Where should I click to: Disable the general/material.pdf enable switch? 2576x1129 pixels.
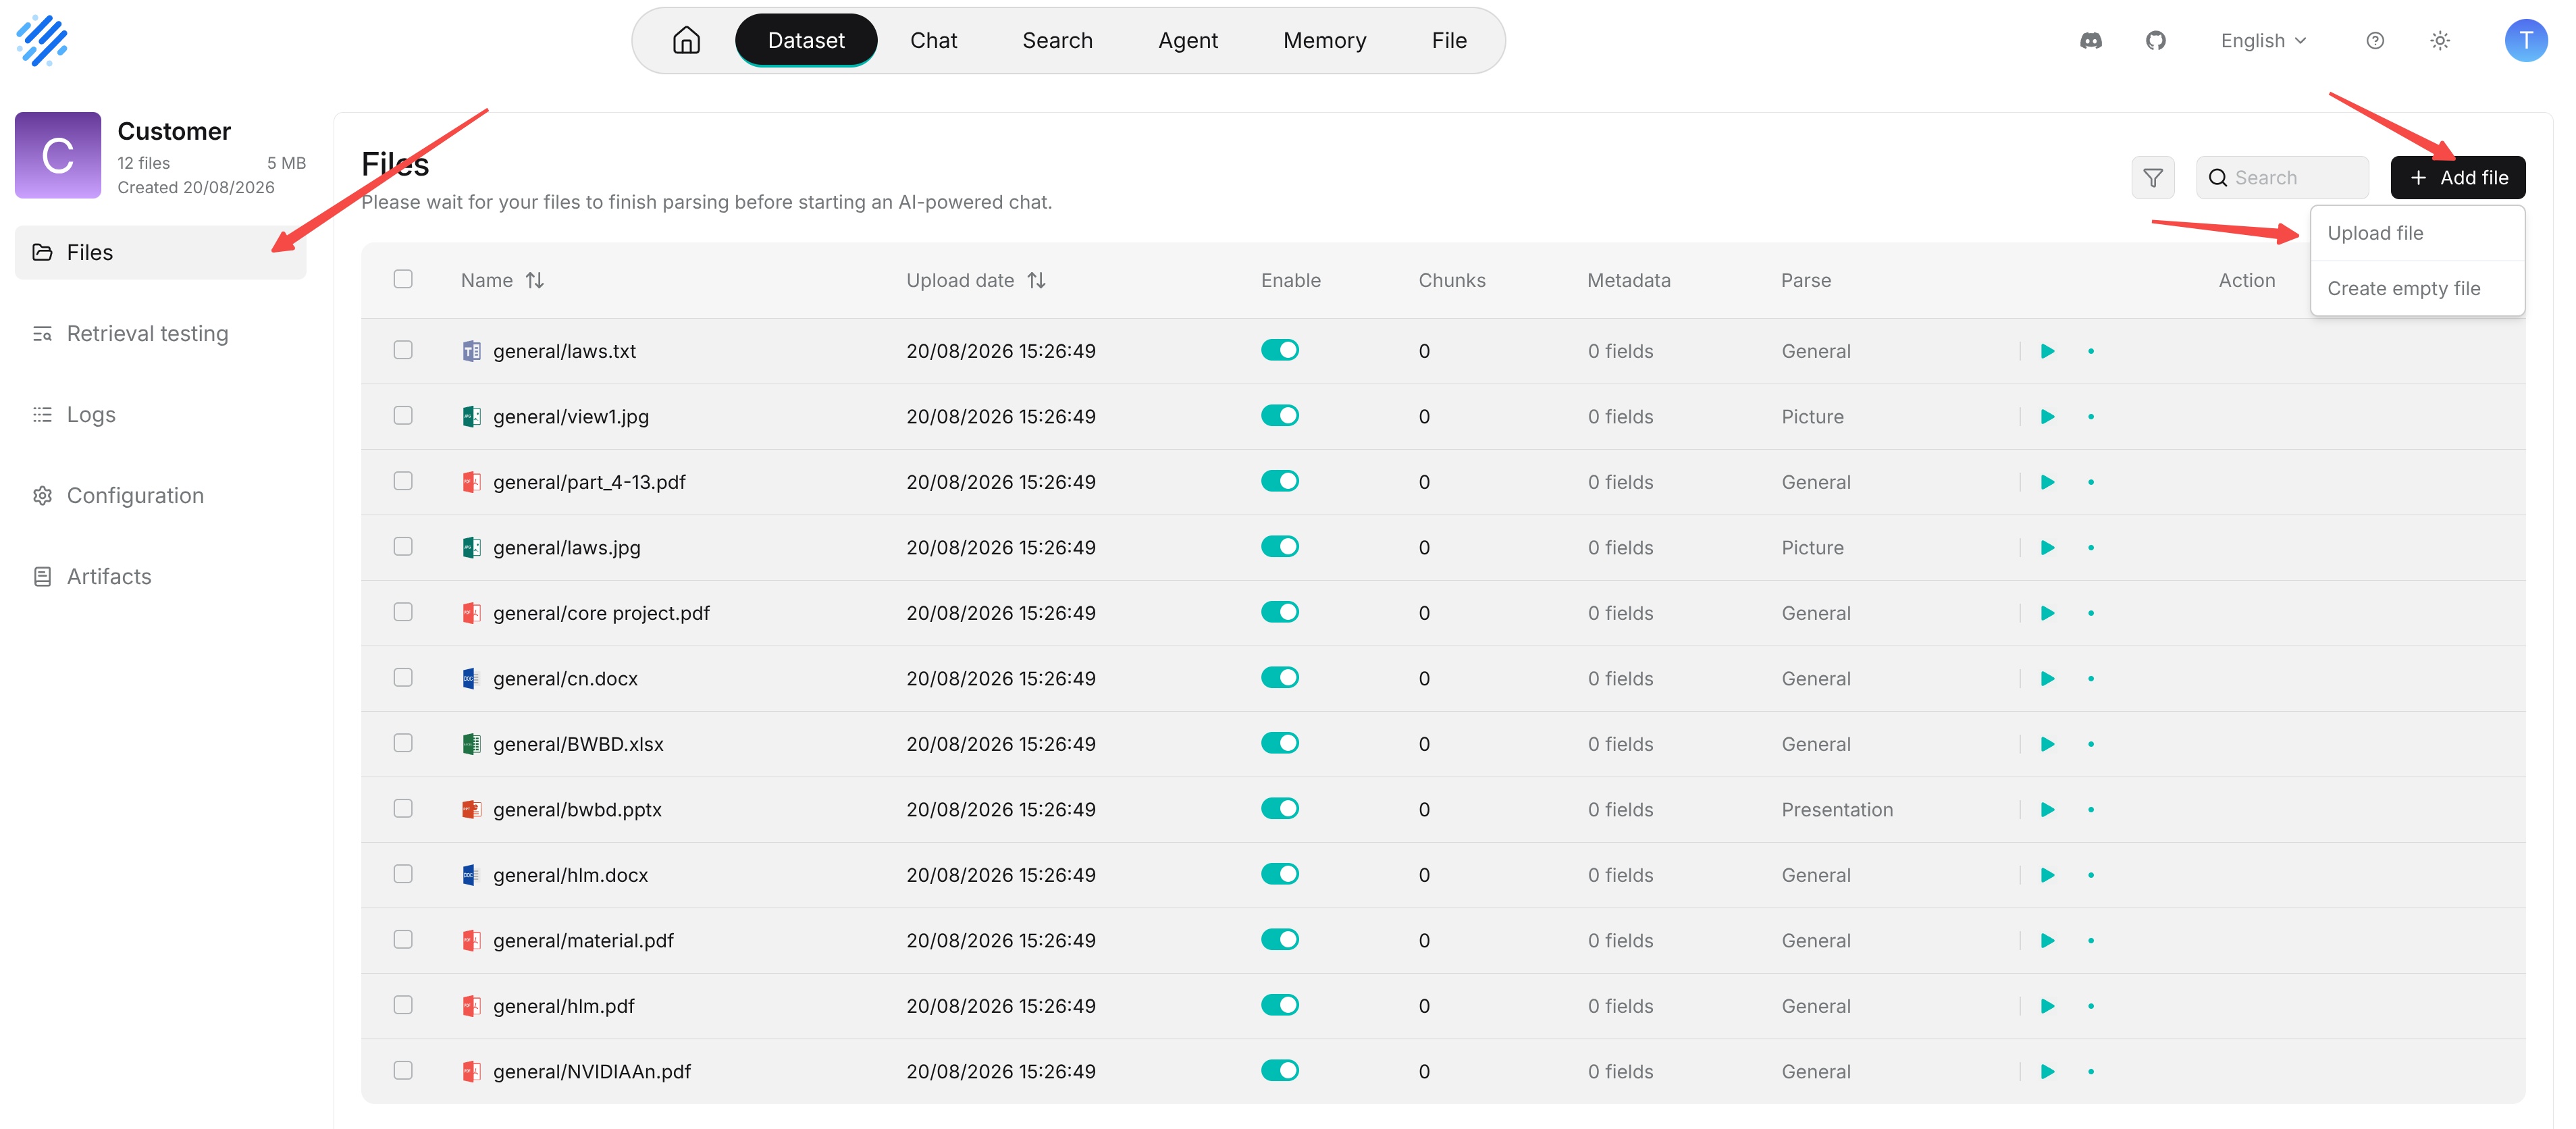click(x=1279, y=940)
